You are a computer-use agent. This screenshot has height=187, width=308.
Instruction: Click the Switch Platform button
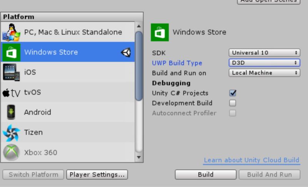33,174
